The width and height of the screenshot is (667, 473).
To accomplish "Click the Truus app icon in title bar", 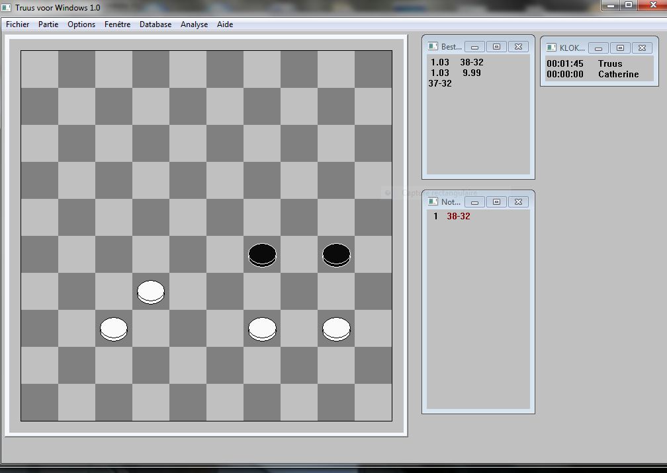I will (x=8, y=7).
